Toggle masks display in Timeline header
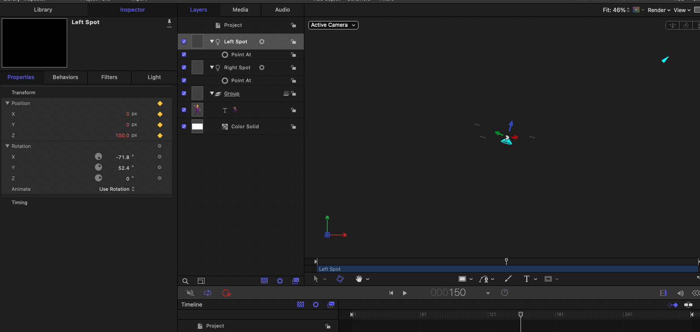 click(x=301, y=304)
